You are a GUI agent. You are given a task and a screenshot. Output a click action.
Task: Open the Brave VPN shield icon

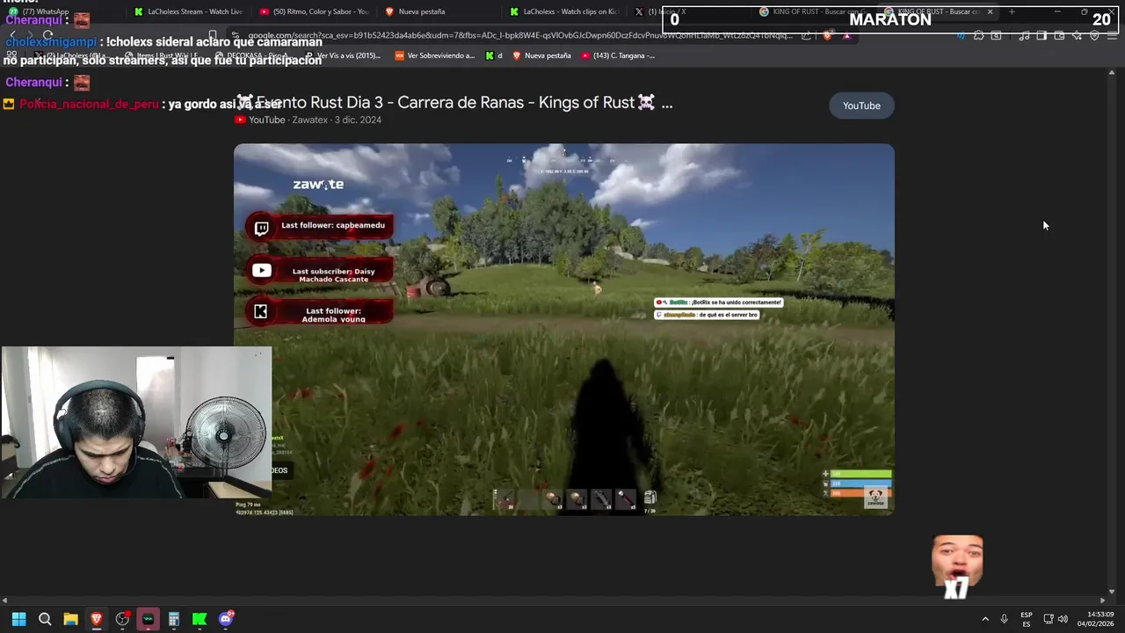[x=1094, y=36]
